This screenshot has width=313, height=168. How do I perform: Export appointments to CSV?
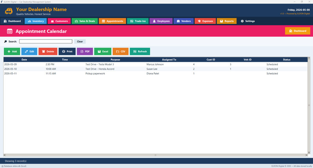click(x=121, y=52)
